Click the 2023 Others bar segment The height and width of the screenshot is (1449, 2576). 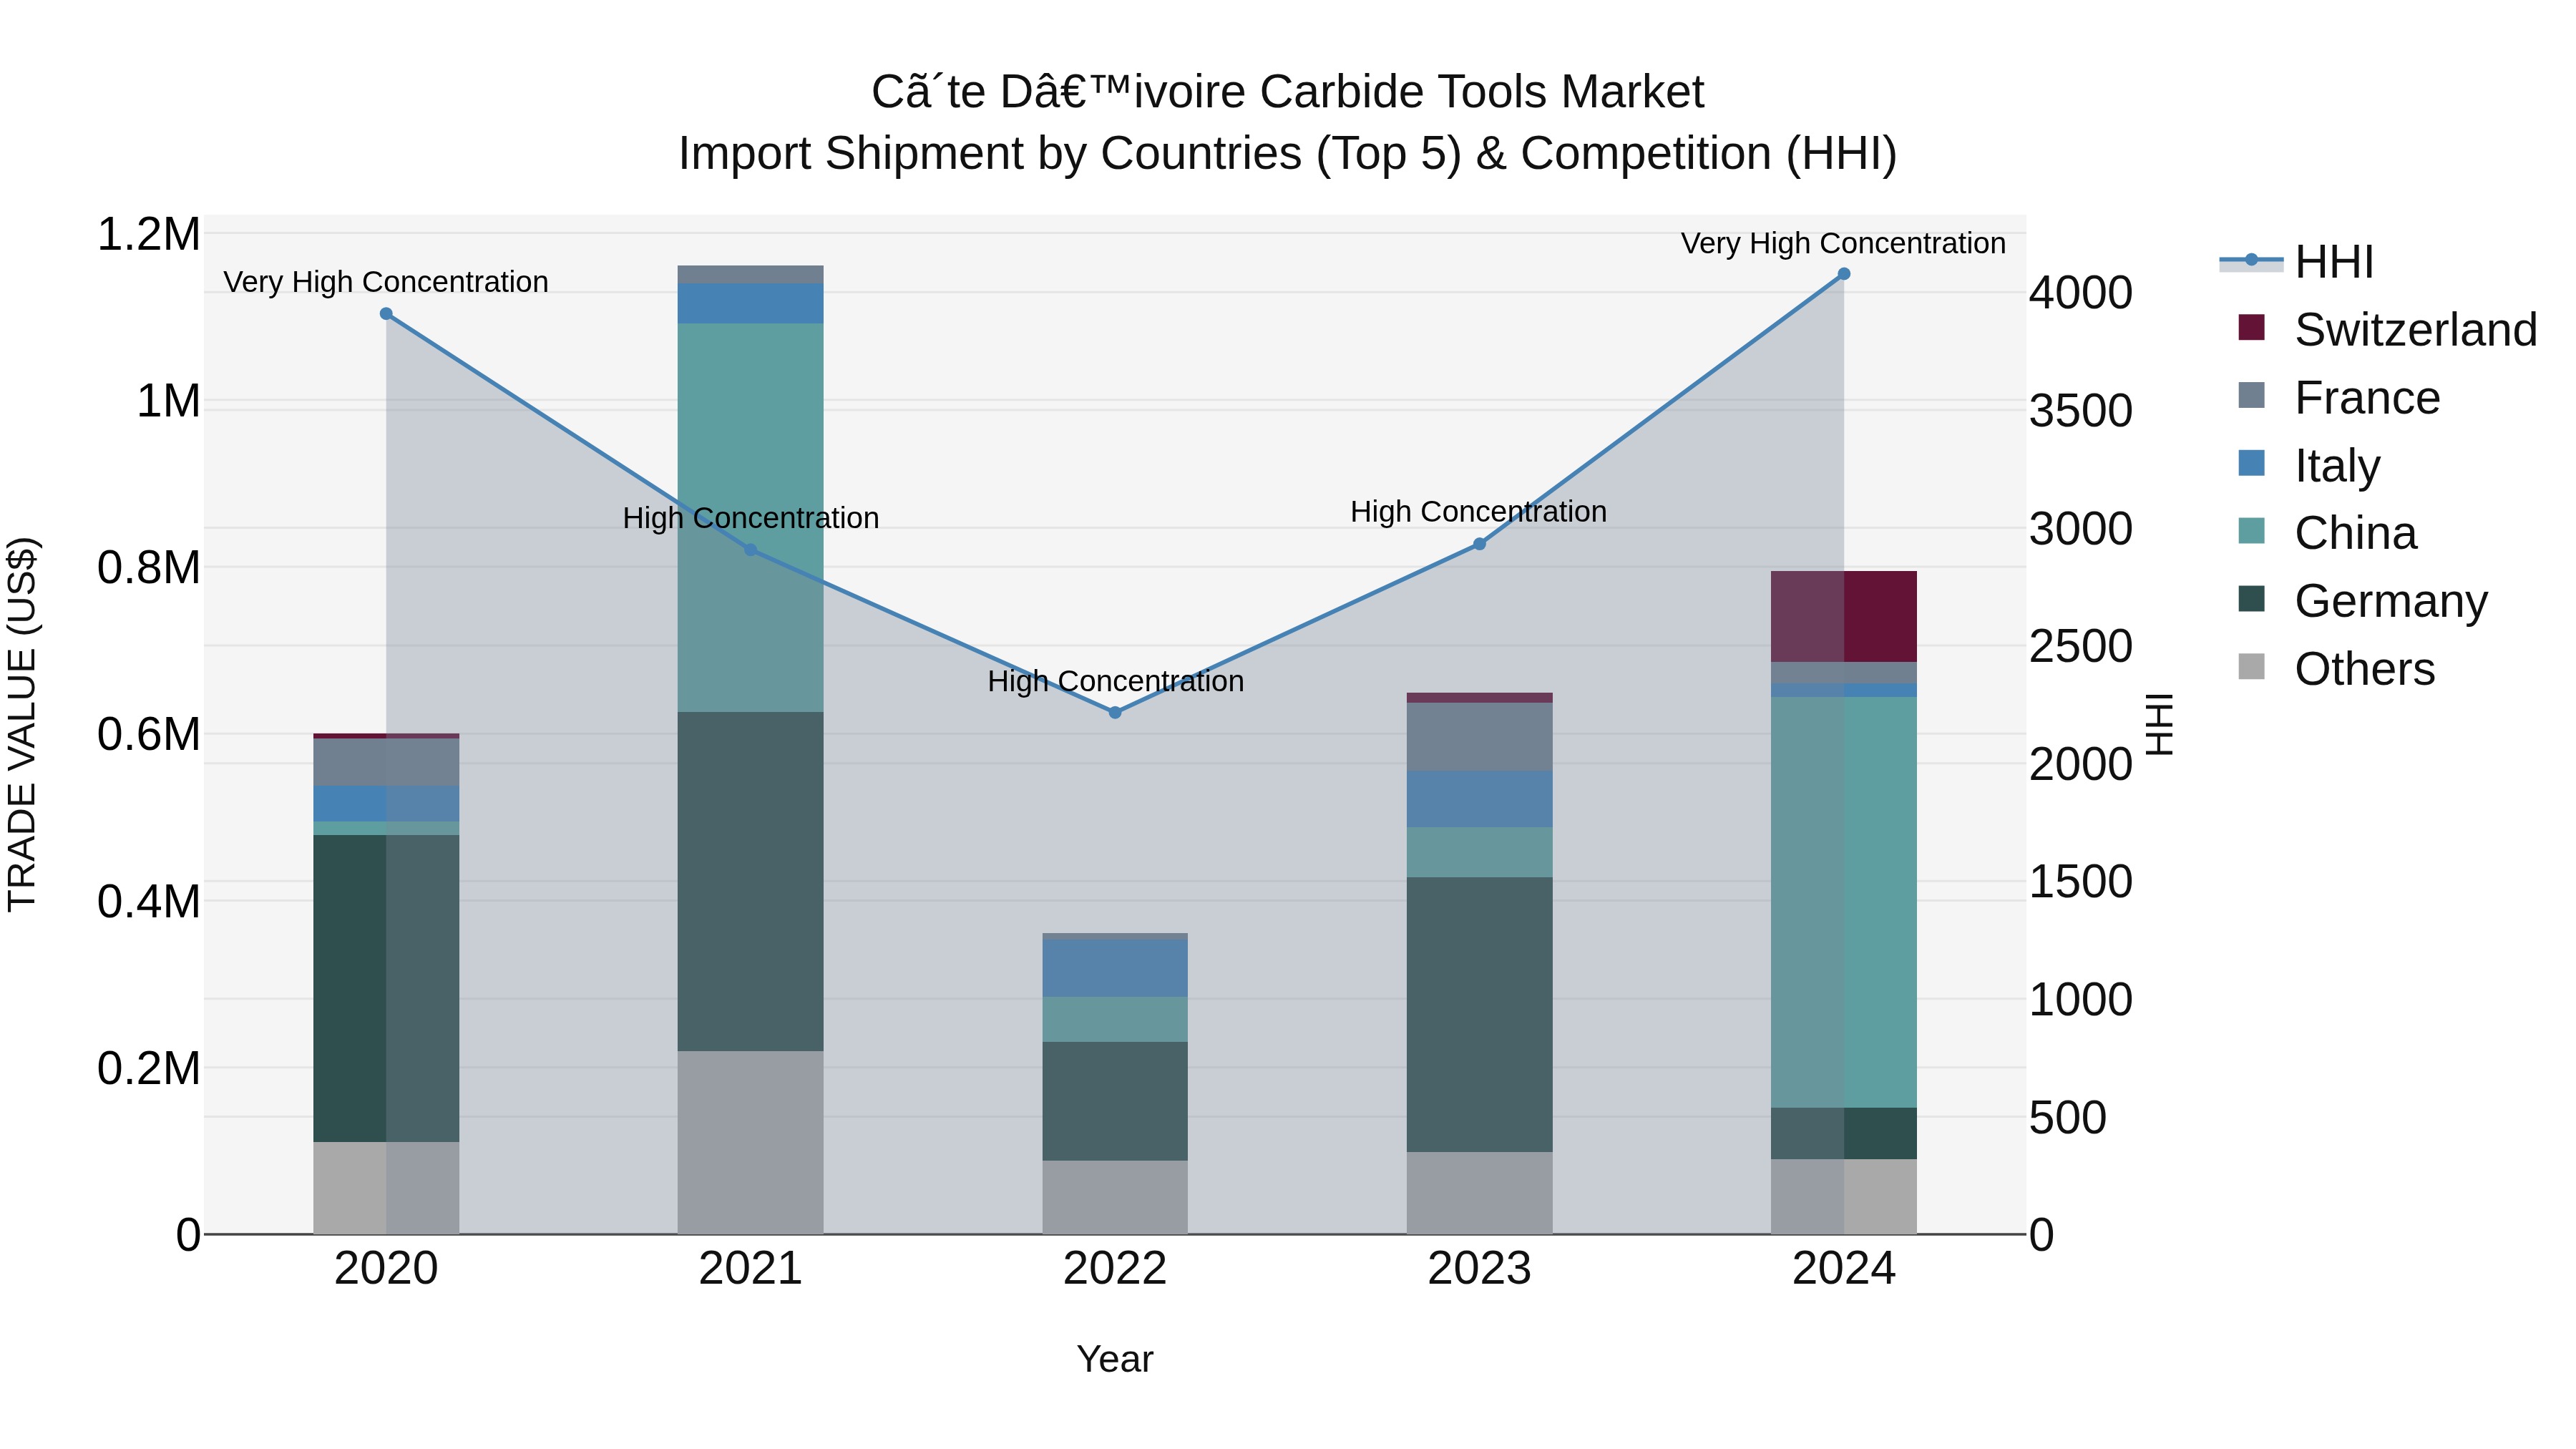1480,1193
